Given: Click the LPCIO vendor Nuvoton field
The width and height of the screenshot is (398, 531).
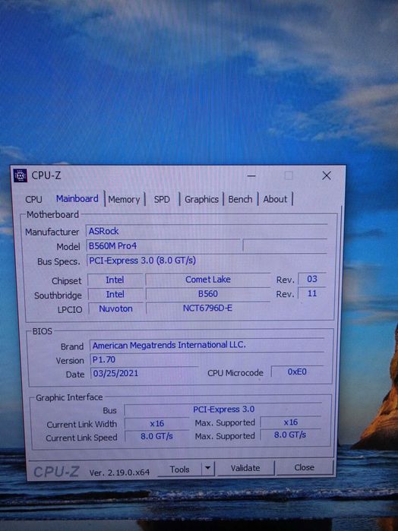Looking at the screenshot, I should [x=115, y=308].
